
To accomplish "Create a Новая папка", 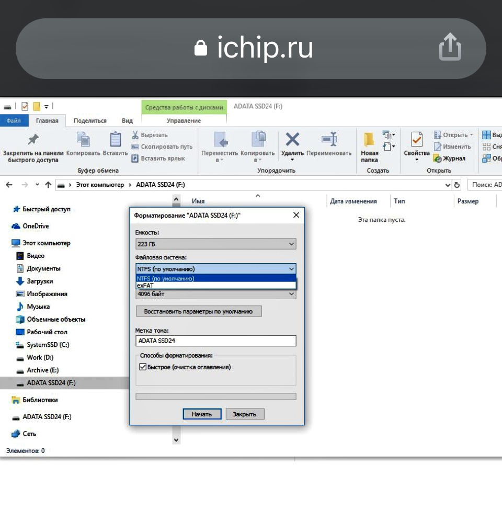I will [x=369, y=147].
